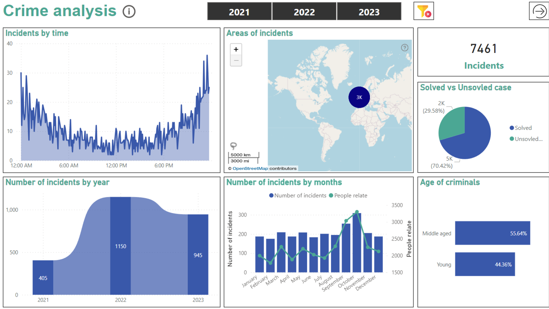Click the People relate legend entry

coord(348,195)
